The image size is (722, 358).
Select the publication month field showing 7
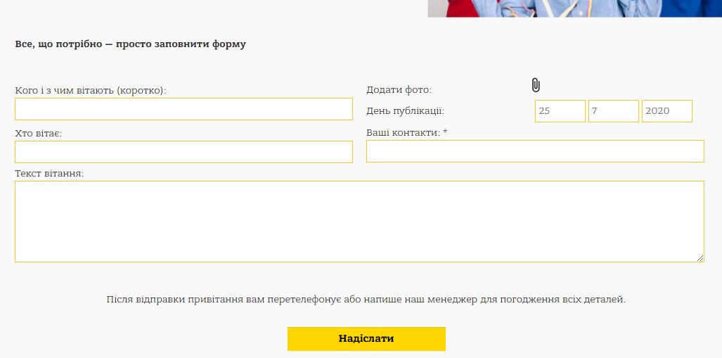click(x=613, y=111)
